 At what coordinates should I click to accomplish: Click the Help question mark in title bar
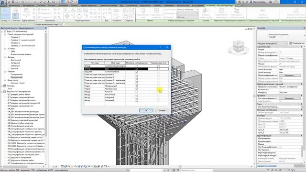click(x=276, y=2)
